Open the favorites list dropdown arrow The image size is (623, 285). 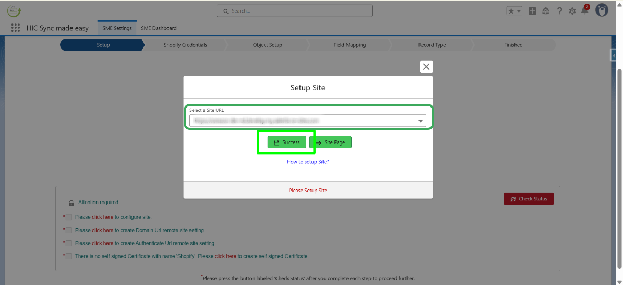(519, 11)
